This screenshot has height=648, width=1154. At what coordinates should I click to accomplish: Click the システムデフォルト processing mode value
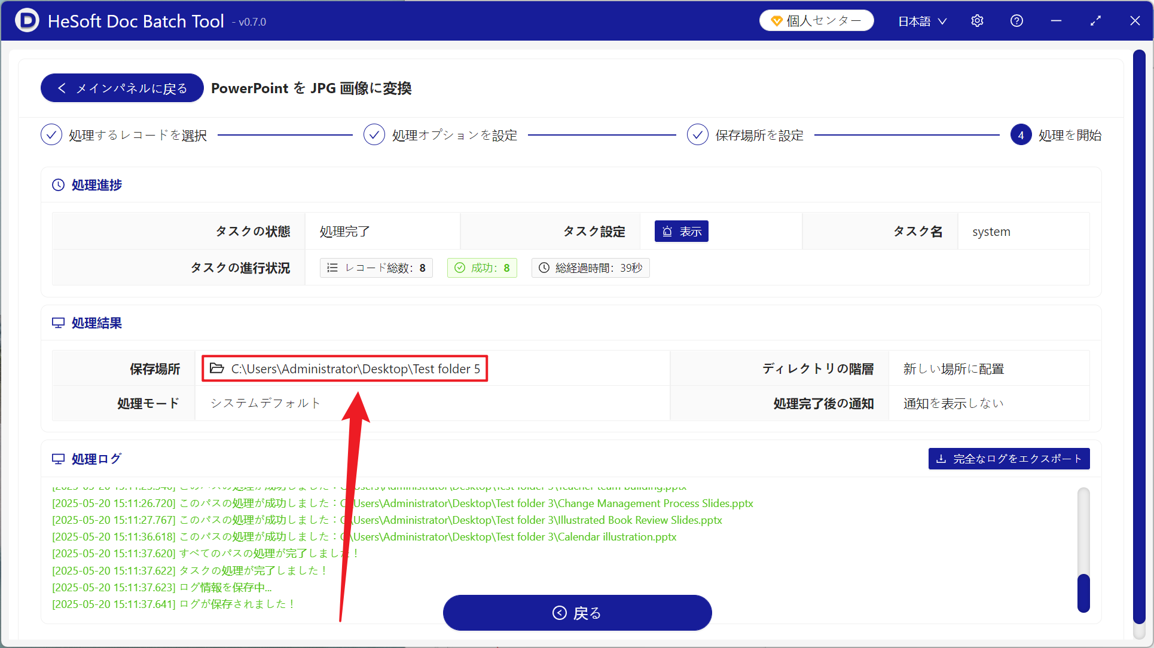pyautogui.click(x=265, y=403)
